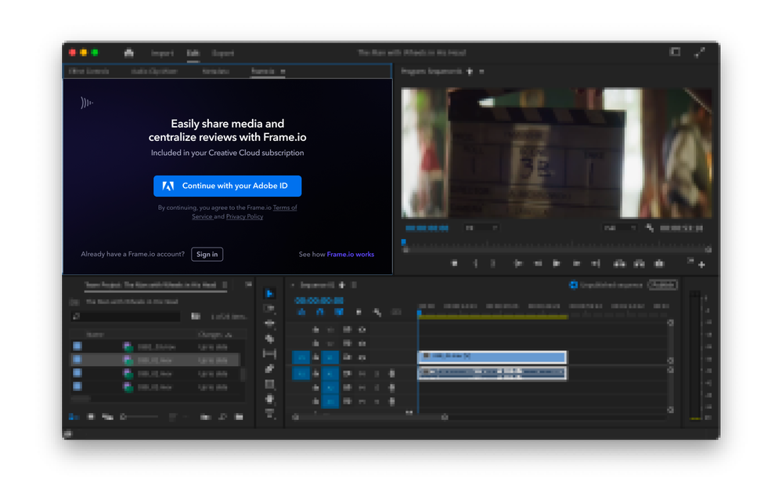The width and height of the screenshot is (782, 503).
Task: Open playback resolution dropdown in Program monitor
Action: coord(619,228)
